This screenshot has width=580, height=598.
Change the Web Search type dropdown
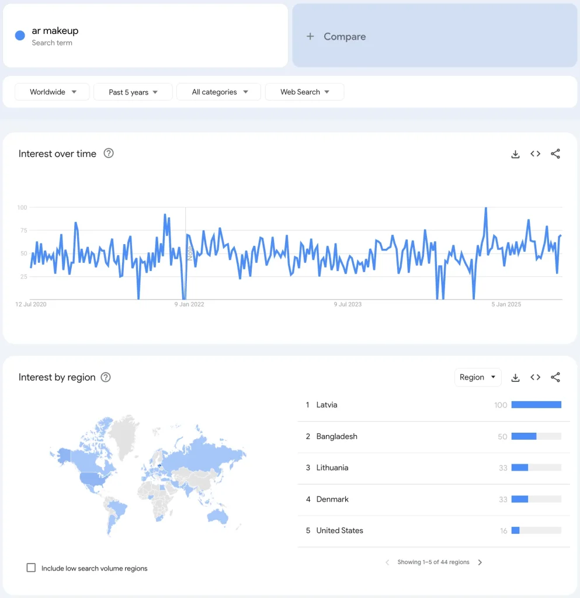pyautogui.click(x=304, y=92)
